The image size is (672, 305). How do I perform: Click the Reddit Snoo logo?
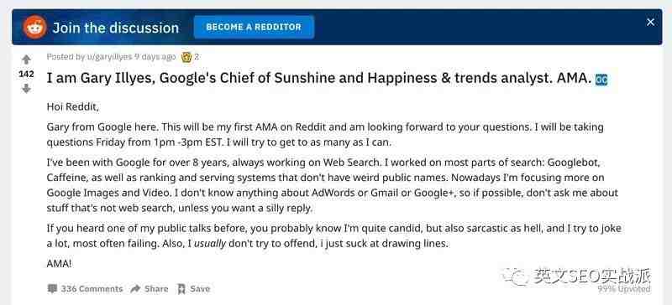pos(35,27)
